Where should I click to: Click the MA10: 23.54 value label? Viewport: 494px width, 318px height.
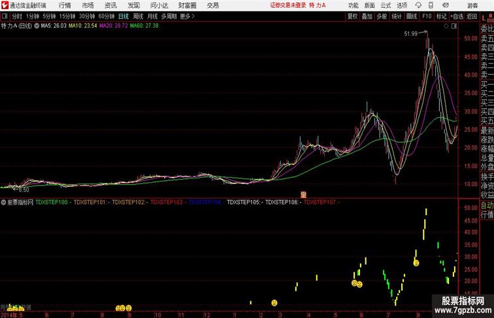[83, 26]
